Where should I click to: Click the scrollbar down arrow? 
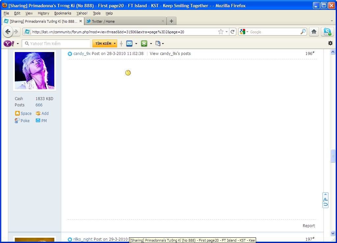point(333,233)
